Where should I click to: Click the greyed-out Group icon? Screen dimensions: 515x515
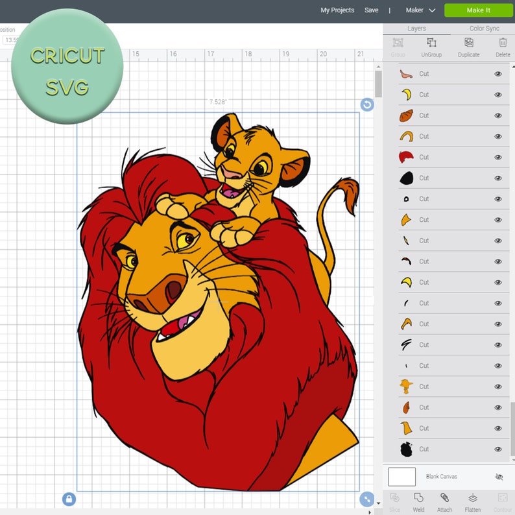point(398,43)
